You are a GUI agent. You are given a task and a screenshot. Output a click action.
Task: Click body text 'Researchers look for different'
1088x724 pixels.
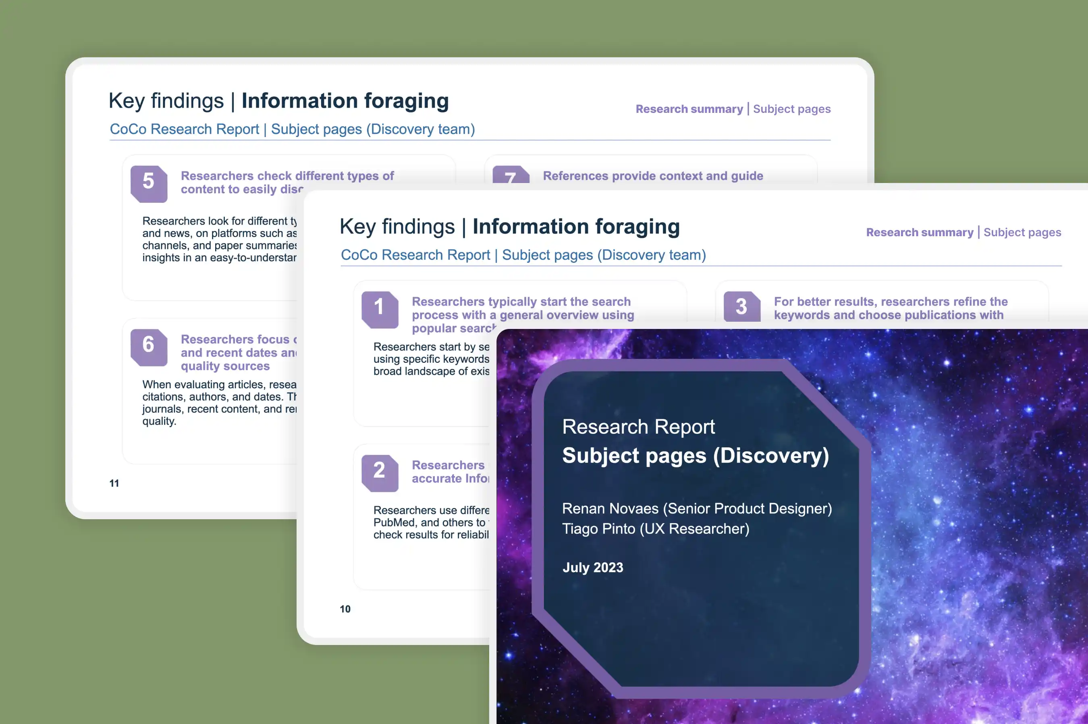215,221
